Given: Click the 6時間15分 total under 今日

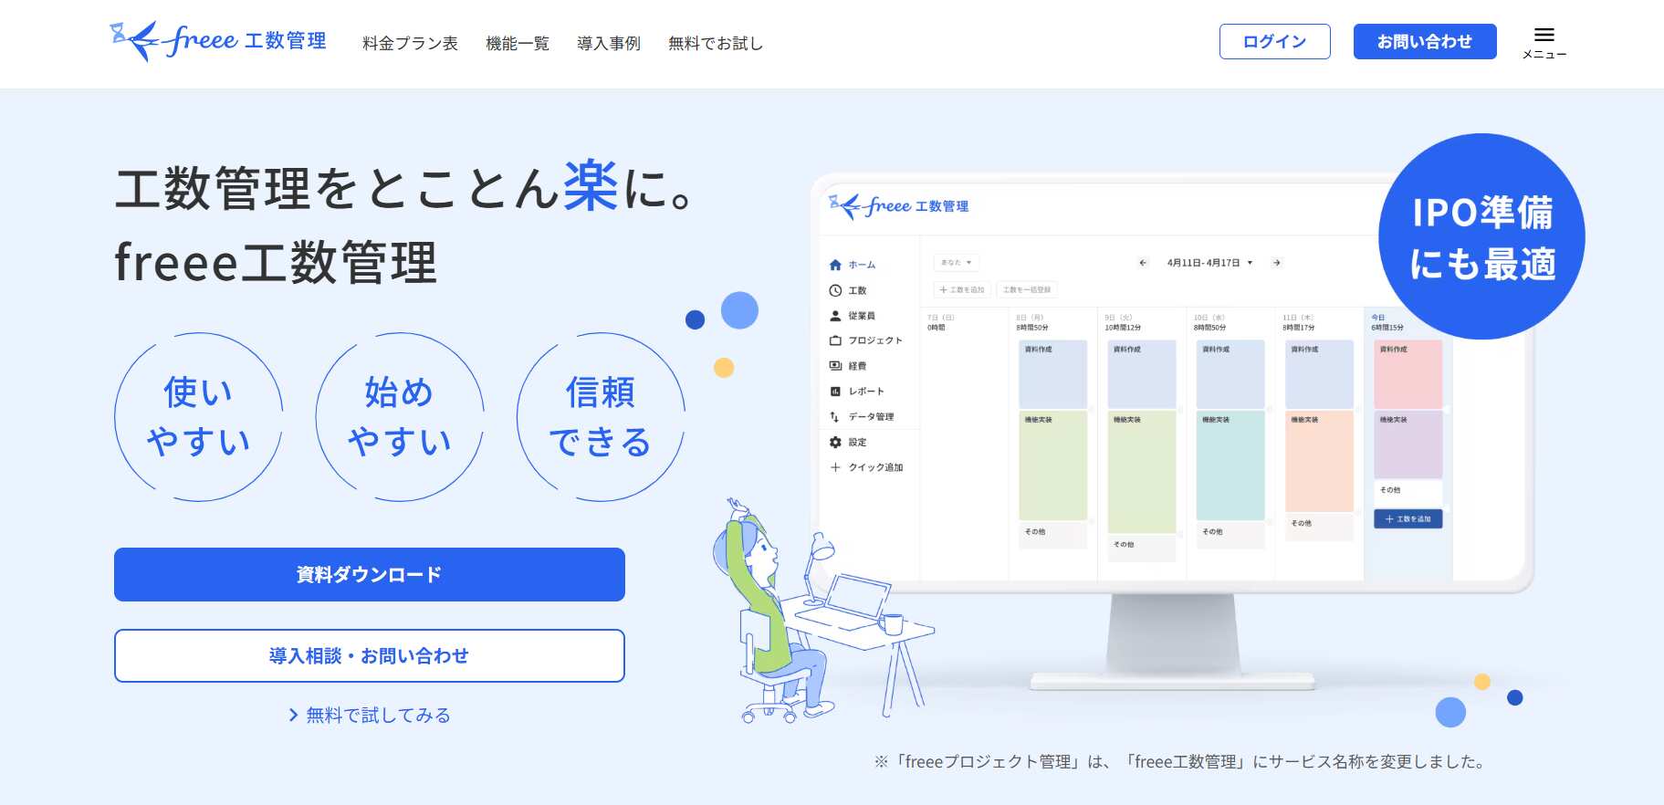Looking at the screenshot, I should 1387,328.
